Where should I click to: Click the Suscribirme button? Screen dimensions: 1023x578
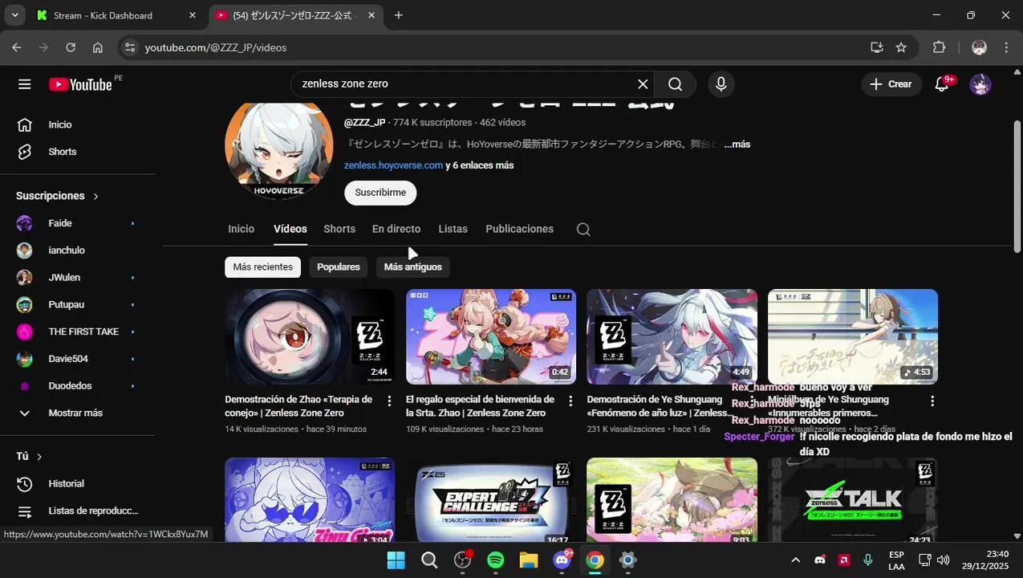380,193
